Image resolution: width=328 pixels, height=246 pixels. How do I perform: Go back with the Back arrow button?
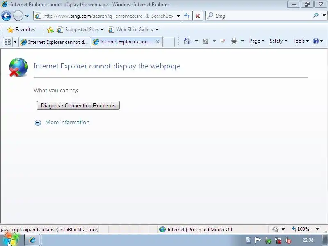click(6, 16)
